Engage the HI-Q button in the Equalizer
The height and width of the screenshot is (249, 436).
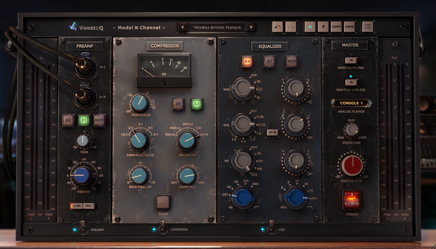[x=272, y=133]
